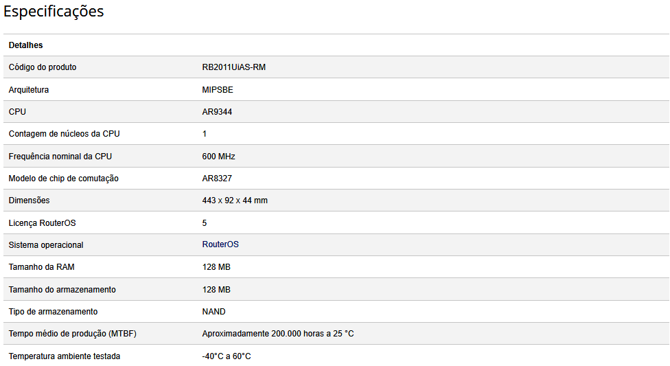Select the value '-40°C a 60°C'

[x=226, y=356]
